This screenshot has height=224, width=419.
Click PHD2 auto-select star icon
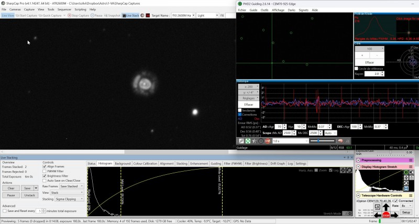254,141
